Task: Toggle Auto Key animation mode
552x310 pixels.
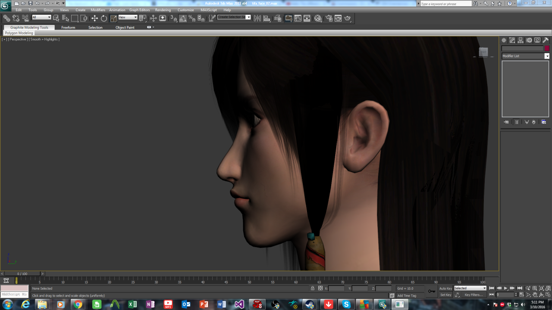Action: click(445, 288)
